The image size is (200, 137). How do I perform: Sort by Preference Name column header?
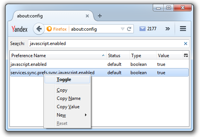pos(58,56)
